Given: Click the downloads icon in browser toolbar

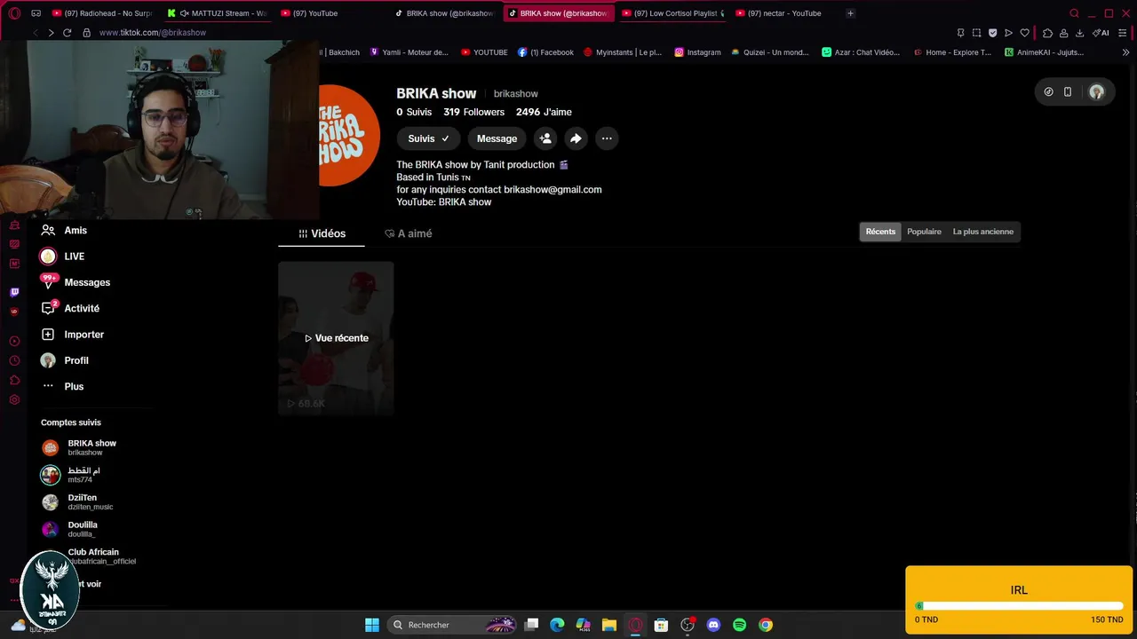Looking at the screenshot, I should pos(1080,33).
